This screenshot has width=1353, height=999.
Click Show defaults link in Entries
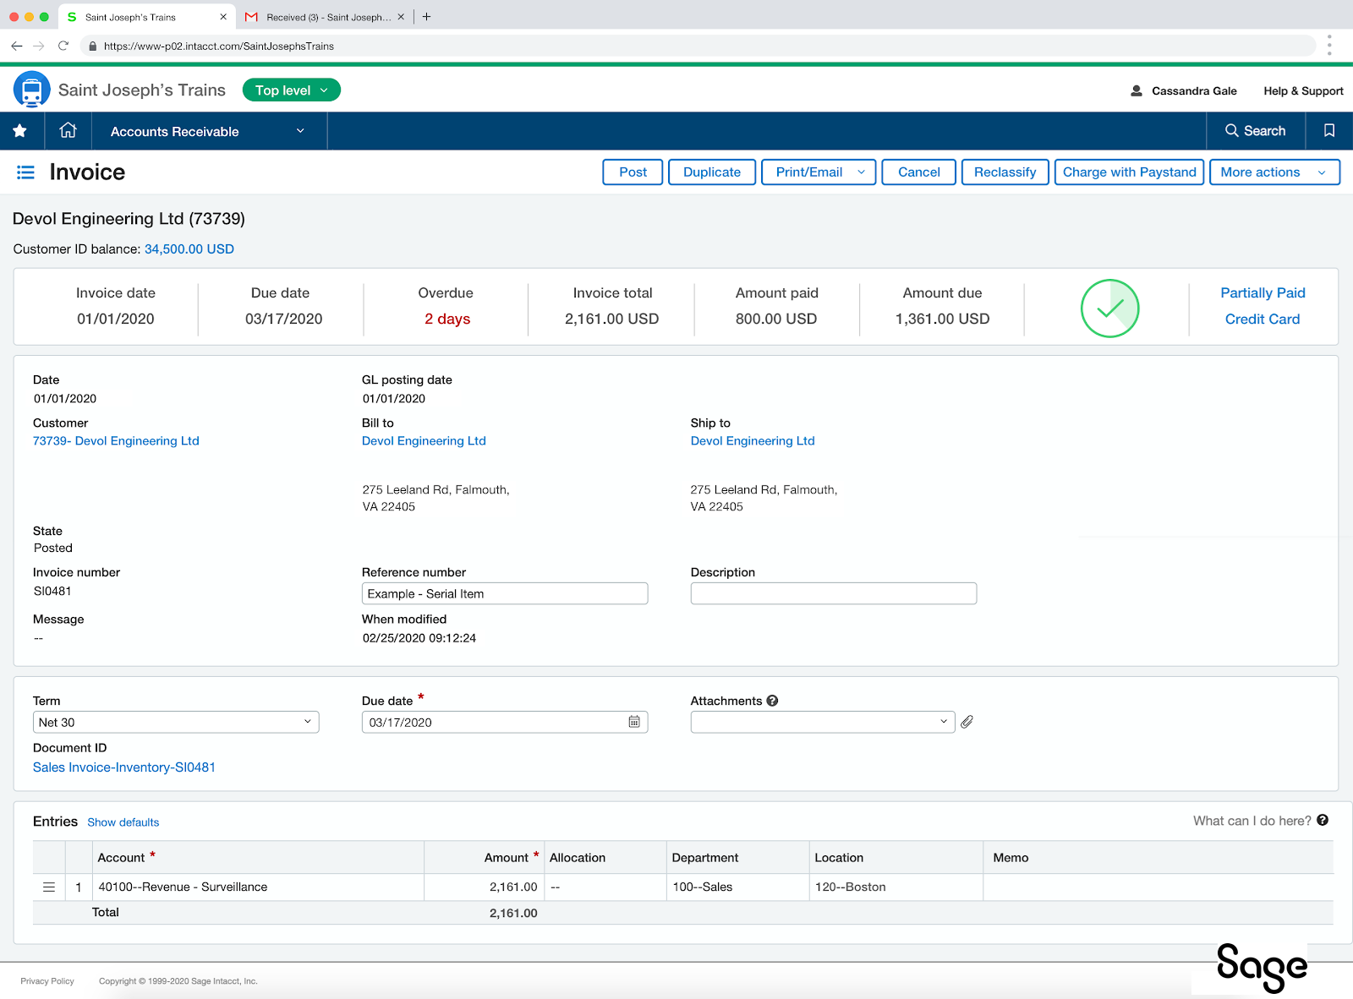click(x=123, y=822)
